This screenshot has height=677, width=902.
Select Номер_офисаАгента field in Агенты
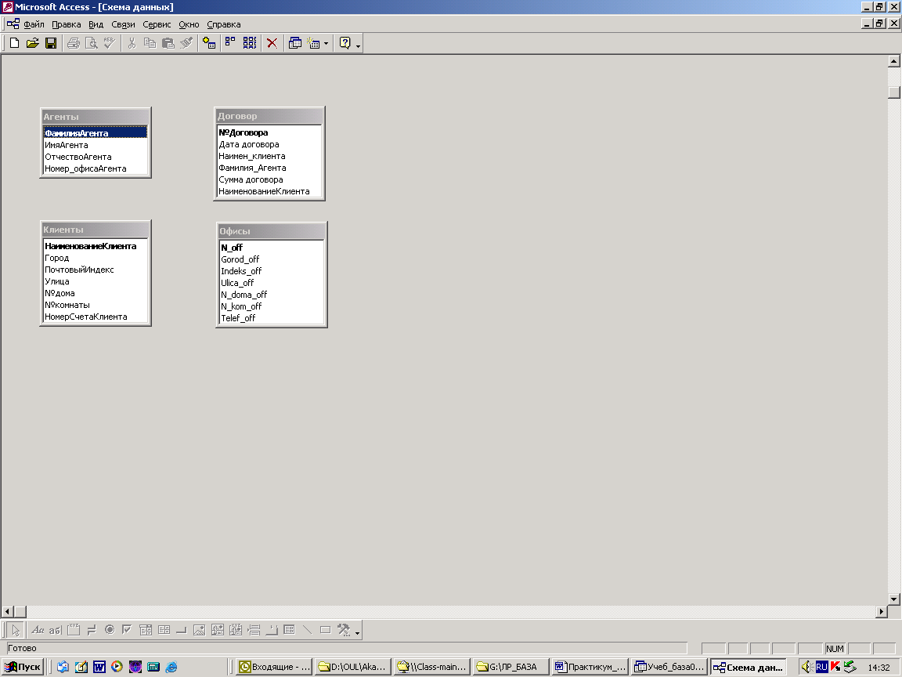click(96, 168)
